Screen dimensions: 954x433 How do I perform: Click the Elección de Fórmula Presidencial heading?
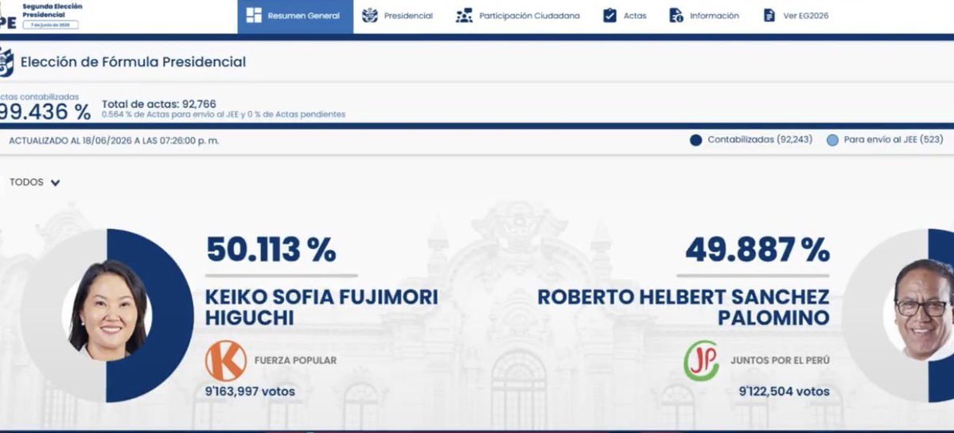click(x=133, y=62)
